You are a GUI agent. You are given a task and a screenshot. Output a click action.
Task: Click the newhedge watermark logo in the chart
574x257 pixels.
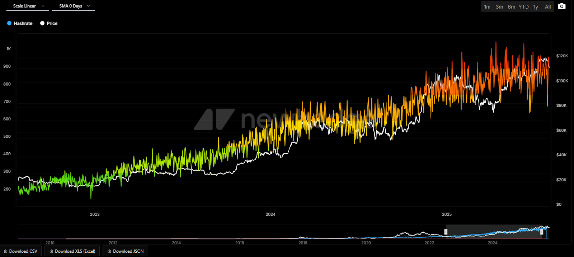coord(214,119)
